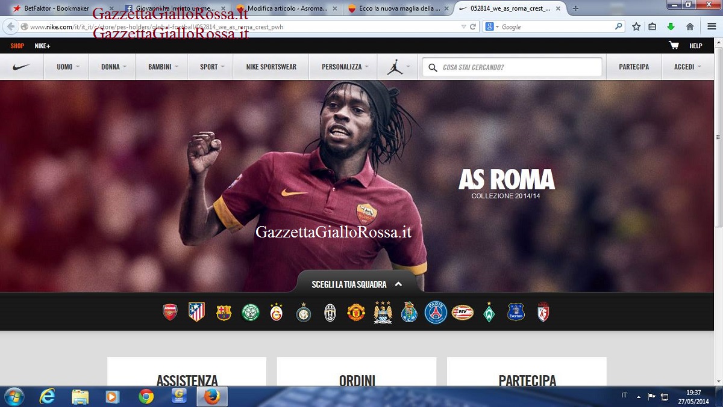Show hidden system tray icons

coord(639,397)
